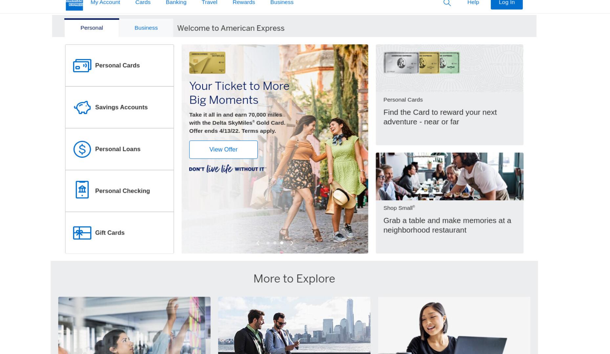Click the Personal Cards stacked-cards icon
This screenshot has height=354, width=610.
click(82, 66)
